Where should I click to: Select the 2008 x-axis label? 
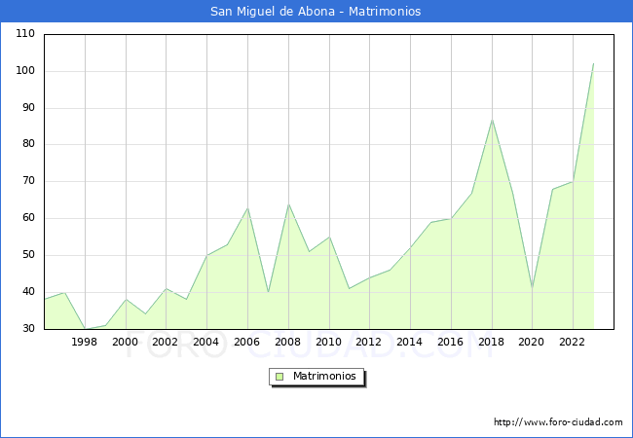click(x=288, y=342)
